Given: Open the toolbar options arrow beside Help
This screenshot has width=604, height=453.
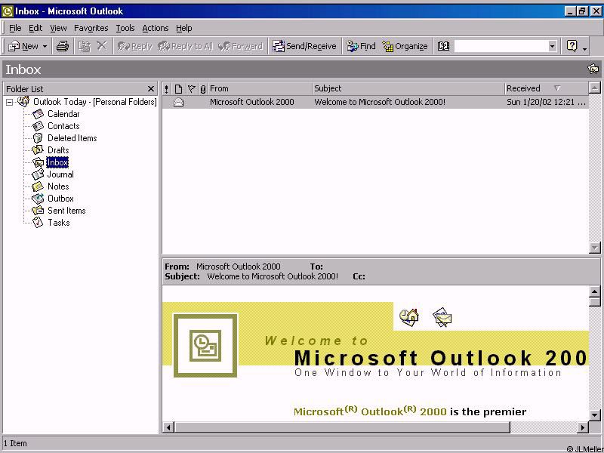Looking at the screenshot, I should (584, 48).
